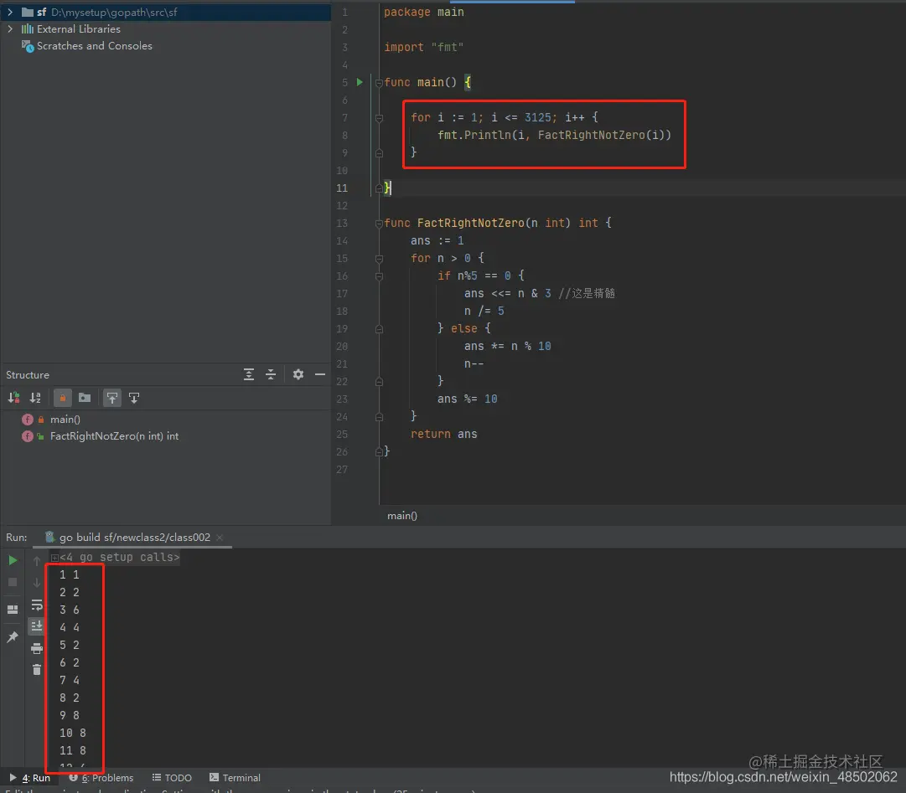Click FactRightNotZero(i) call on line 8

click(603, 135)
